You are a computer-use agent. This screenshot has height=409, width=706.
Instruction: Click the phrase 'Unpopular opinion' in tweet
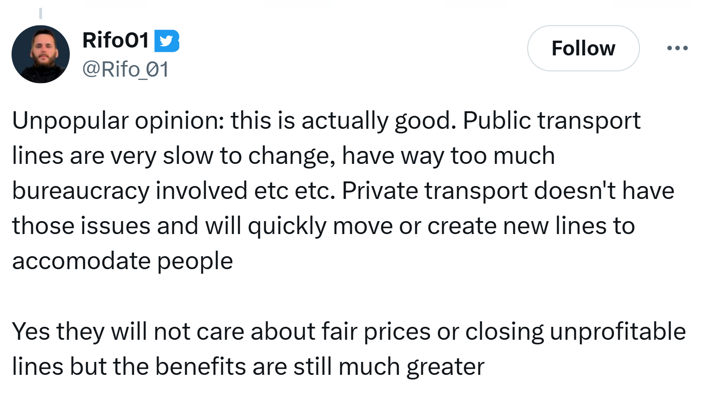tap(118, 121)
